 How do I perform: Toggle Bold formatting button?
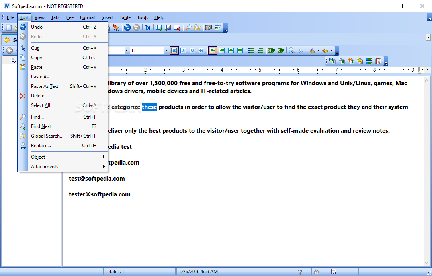point(174,51)
